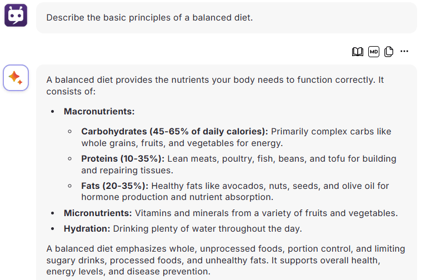The image size is (421, 280).
Task: Click the text 'Drinking plenty of water throughout the day'
Action: pos(207,229)
